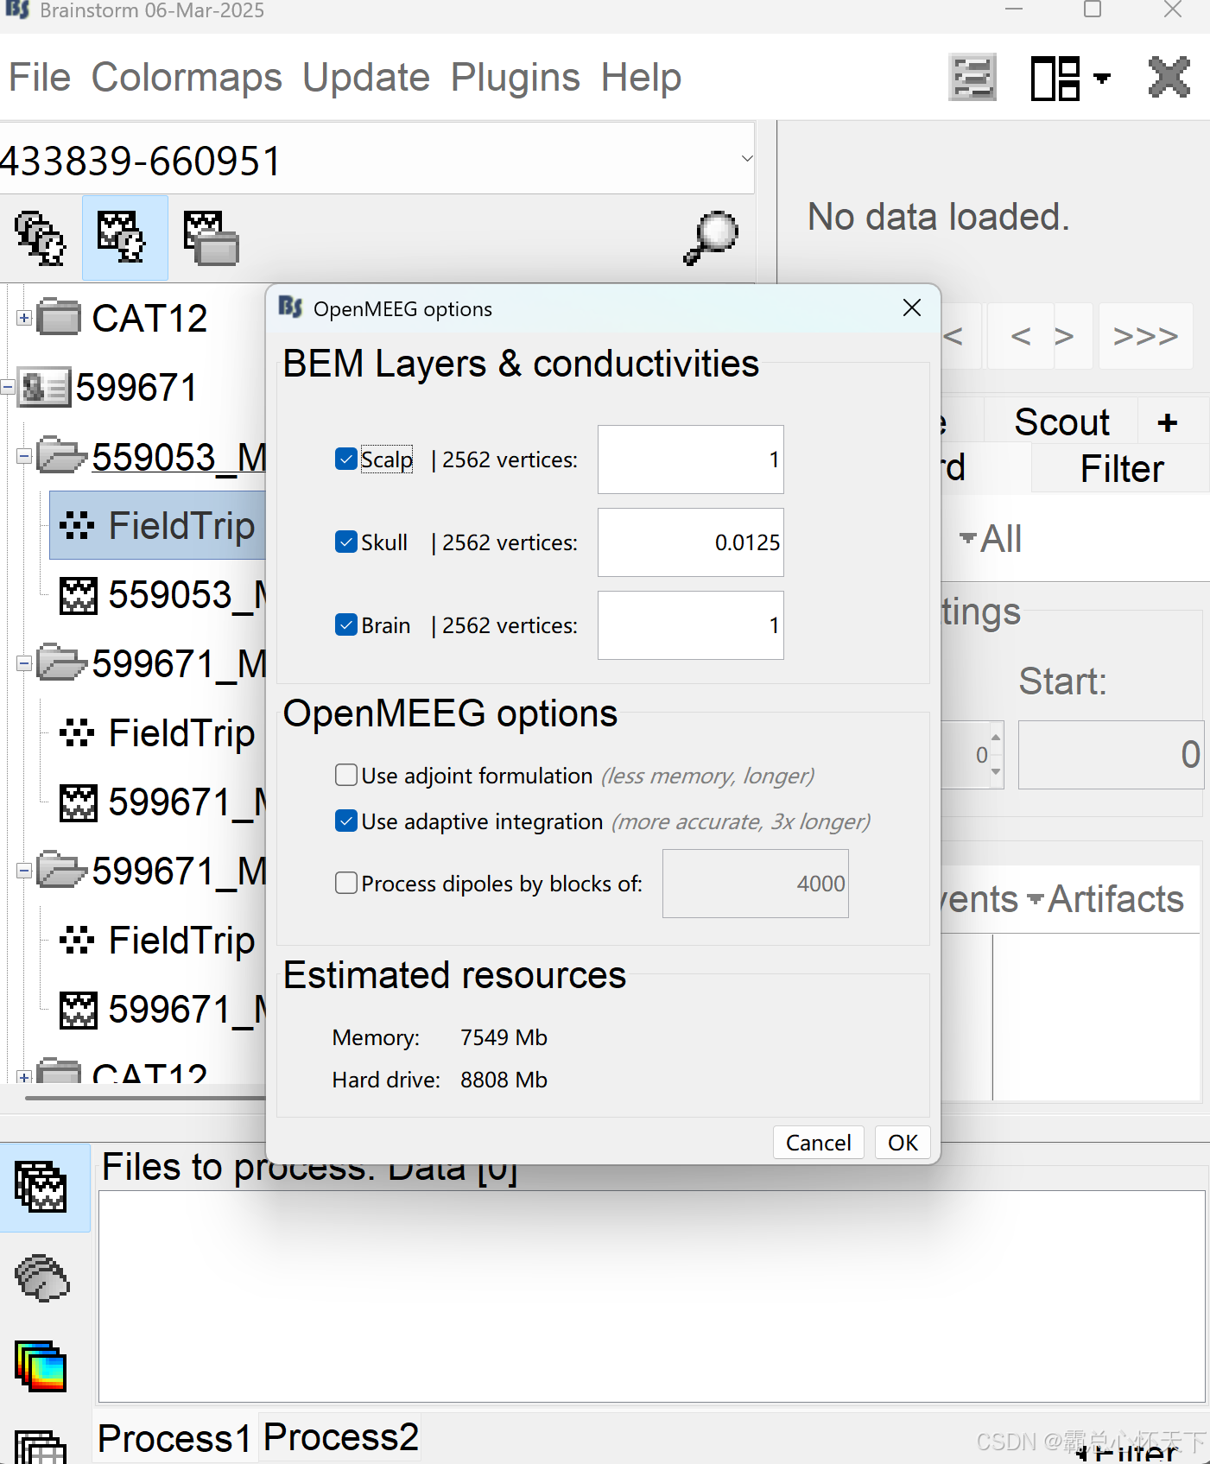The height and width of the screenshot is (1464, 1210).
Task: Click the second 599671_M open folder icon
Action: coord(61,870)
